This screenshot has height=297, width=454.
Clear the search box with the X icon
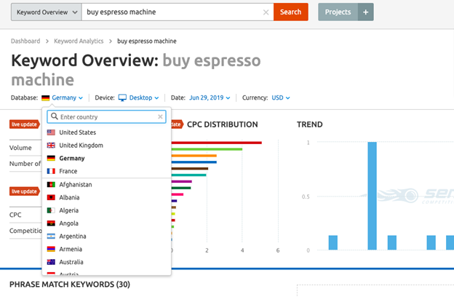pos(266,12)
